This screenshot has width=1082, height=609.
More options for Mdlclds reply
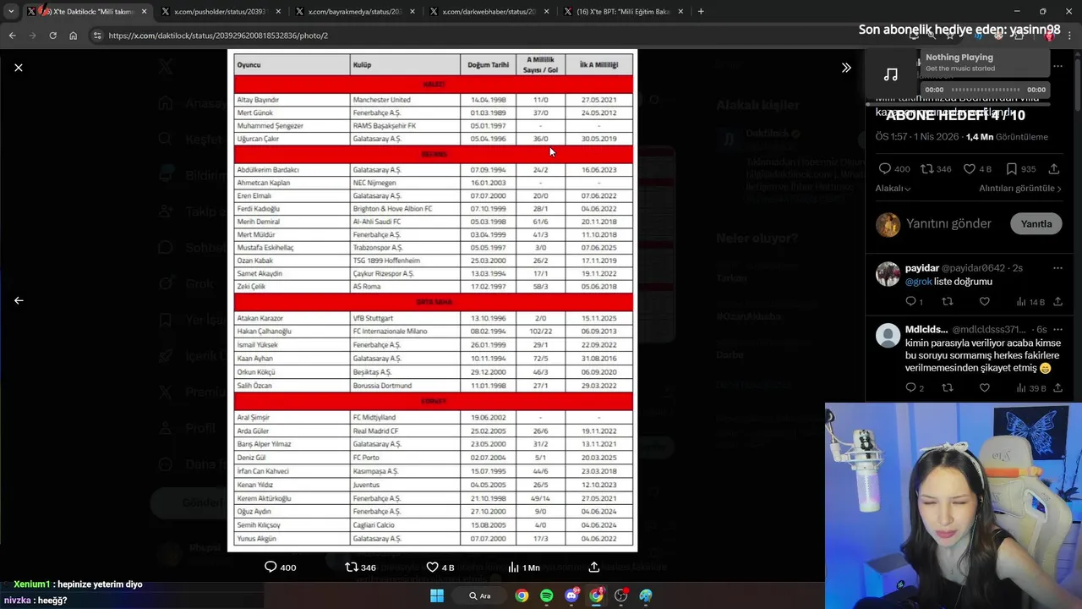click(1057, 329)
